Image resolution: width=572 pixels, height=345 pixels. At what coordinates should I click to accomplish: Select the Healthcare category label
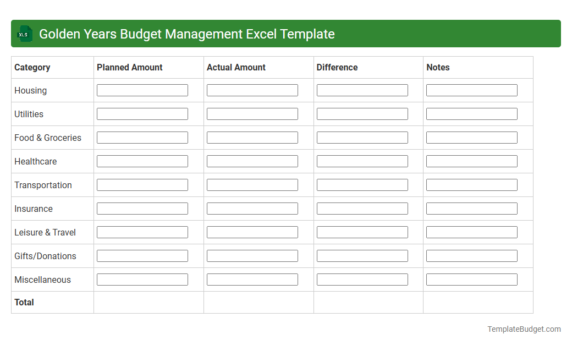(x=35, y=161)
